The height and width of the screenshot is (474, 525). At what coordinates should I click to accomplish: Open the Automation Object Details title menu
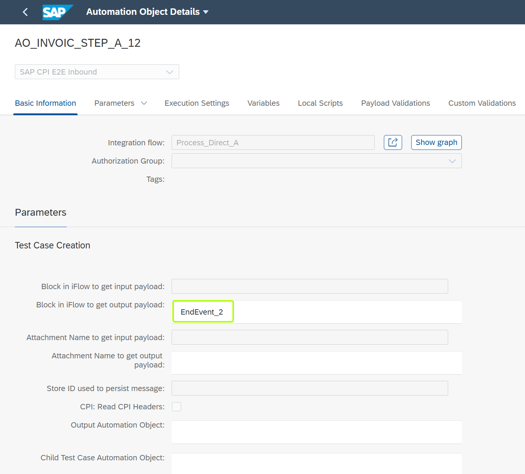[x=148, y=12]
